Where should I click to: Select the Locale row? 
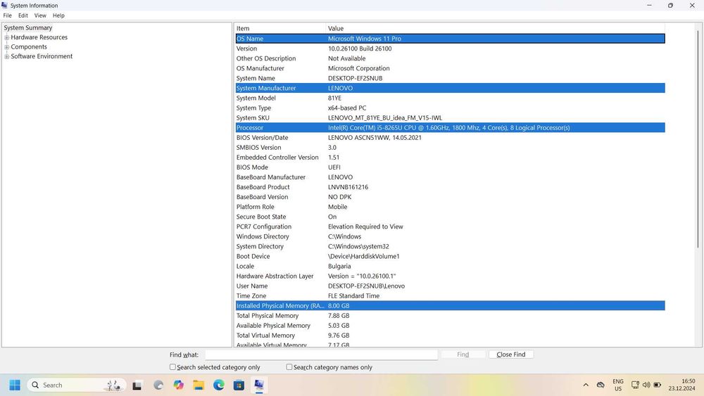click(x=450, y=266)
